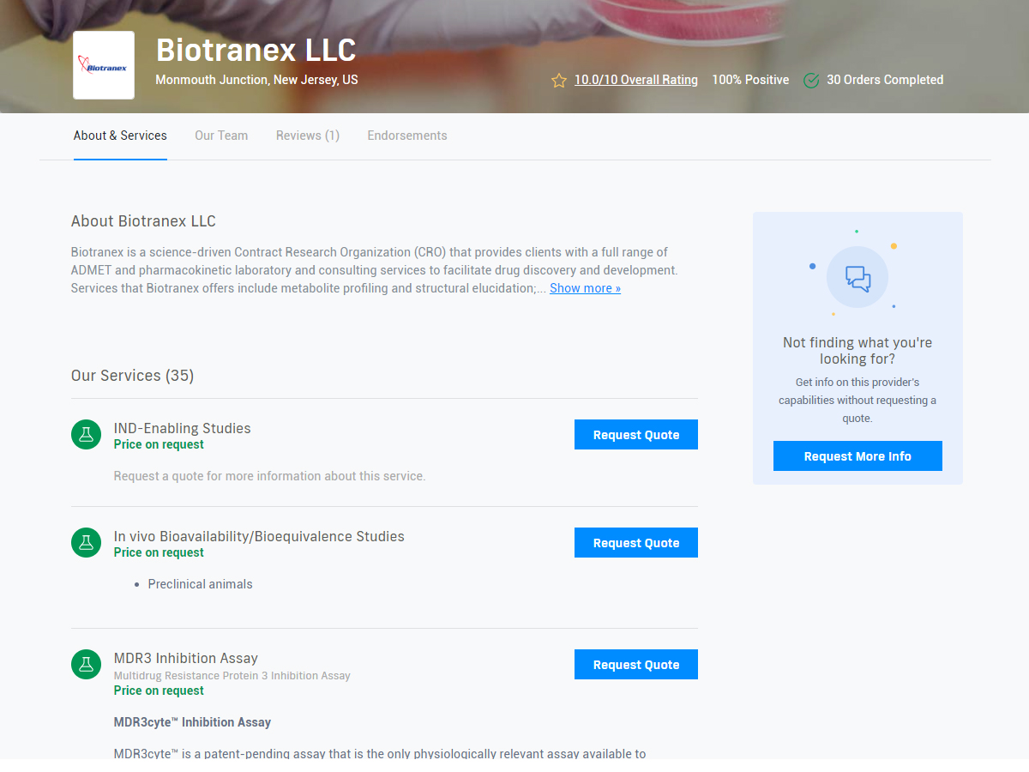Screen dimensions: 1029x772
Task: Open the Reviews (1) tab
Action: pos(308,136)
